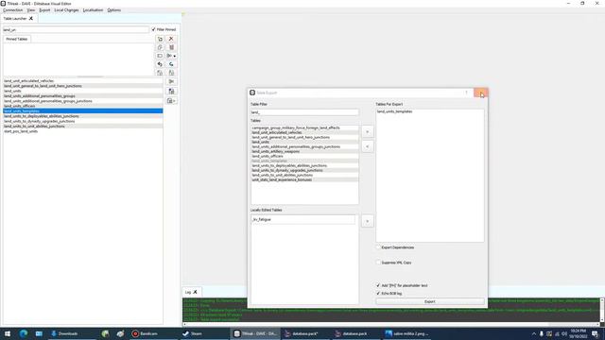Click the red X delete icon
Viewport: 605px width, 340px height.
click(x=171, y=39)
